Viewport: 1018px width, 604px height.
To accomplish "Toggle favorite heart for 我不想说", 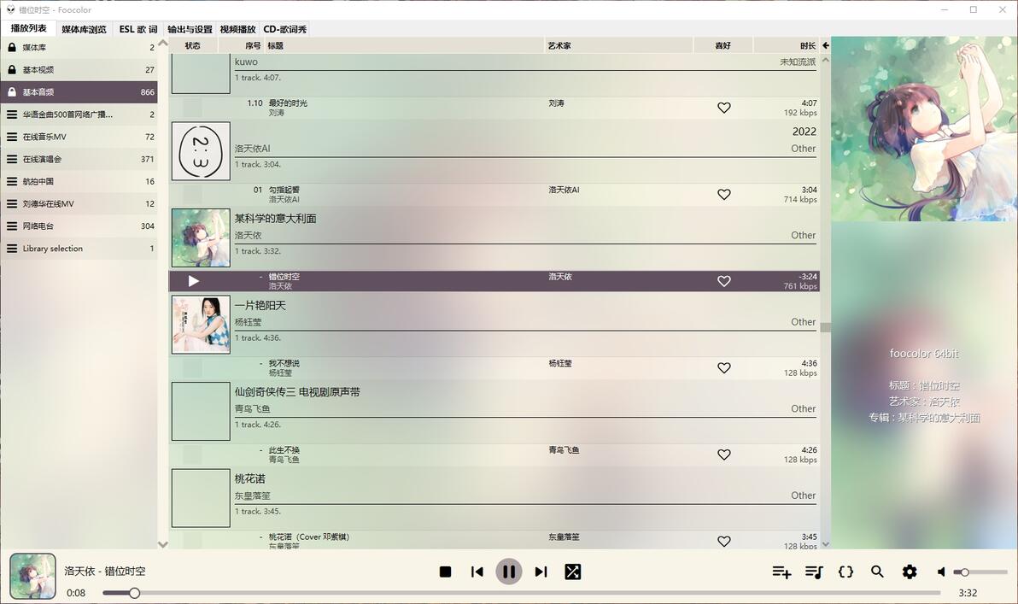I will click(724, 367).
